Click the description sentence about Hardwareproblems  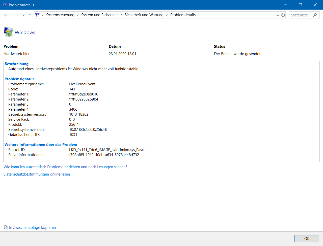coord(74,69)
